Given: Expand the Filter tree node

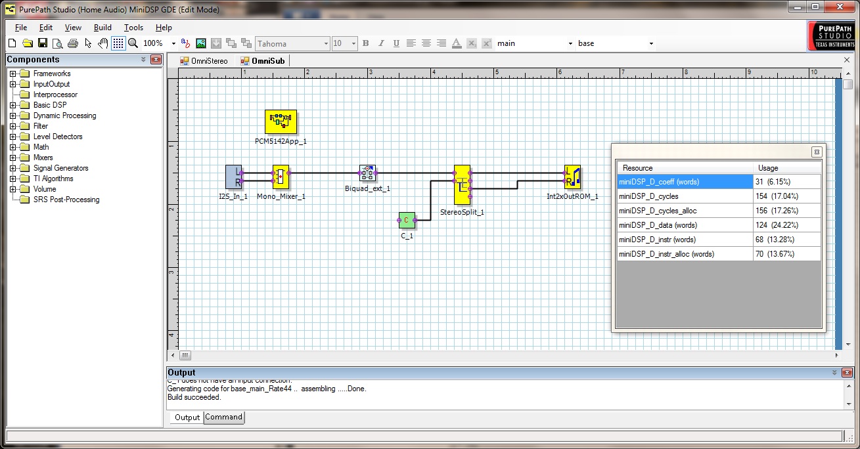Looking at the screenshot, I should 12,126.
